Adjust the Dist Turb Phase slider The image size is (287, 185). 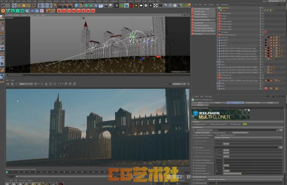click(x=253, y=171)
